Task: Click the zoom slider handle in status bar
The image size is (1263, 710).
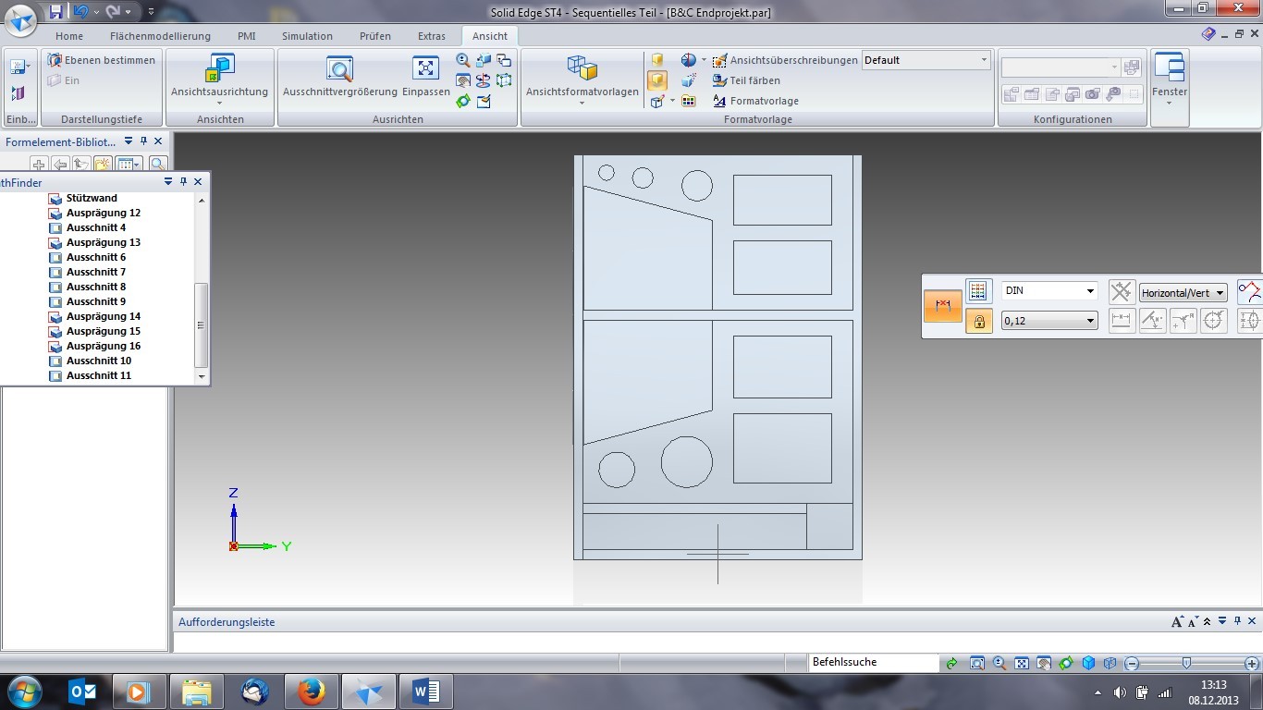Action: point(1186,663)
